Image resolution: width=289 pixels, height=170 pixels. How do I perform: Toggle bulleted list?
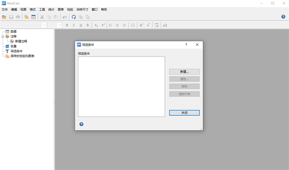[x=133, y=25]
